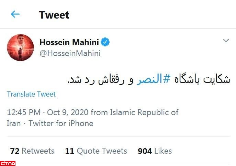Expand the tweet options chevron
Image resolution: width=236 pixels, height=166 pixels.
(226, 41)
